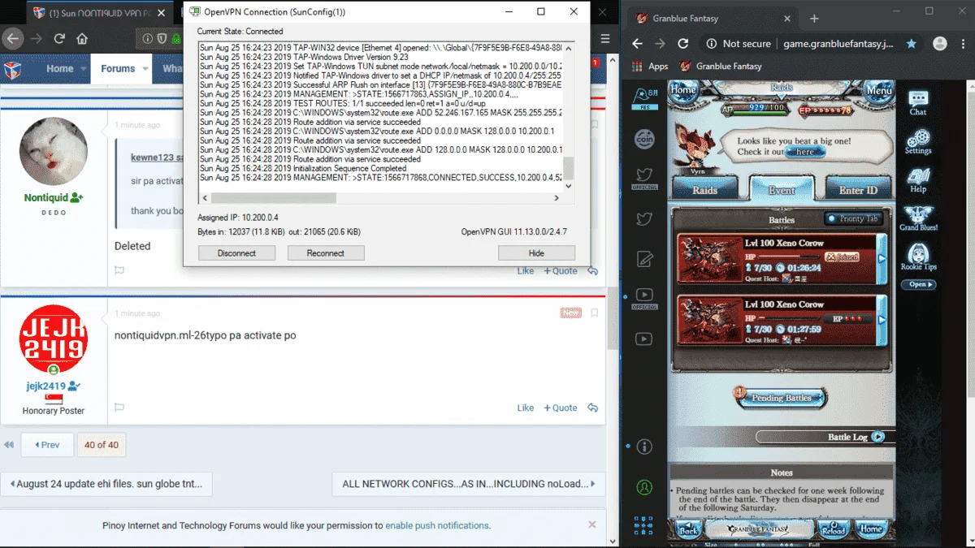
Task: Report the jejk2419 post using flag icon
Action: 119,408
